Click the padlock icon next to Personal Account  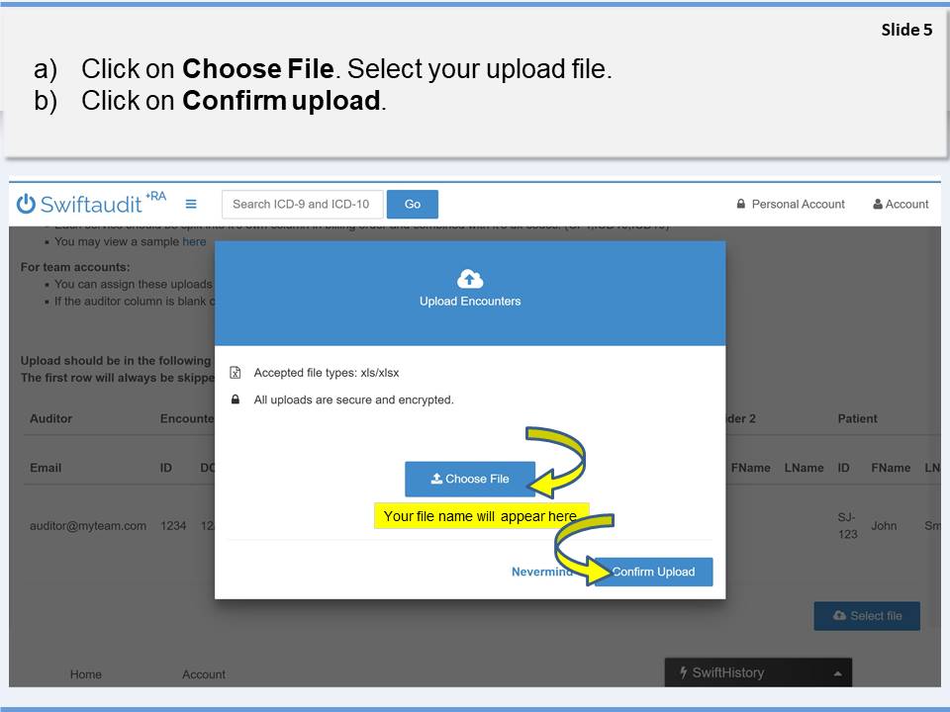pyautogui.click(x=740, y=205)
